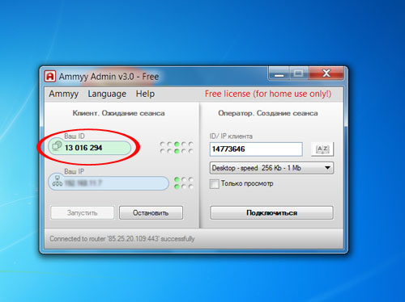Enable the Только просмотр checkbox
Viewport: 405px width, 302px height.
pos(215,184)
